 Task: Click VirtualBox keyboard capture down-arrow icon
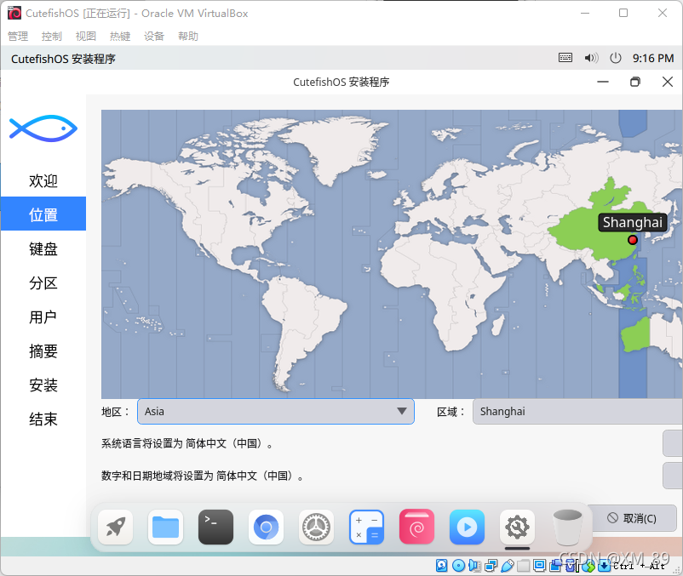604,565
